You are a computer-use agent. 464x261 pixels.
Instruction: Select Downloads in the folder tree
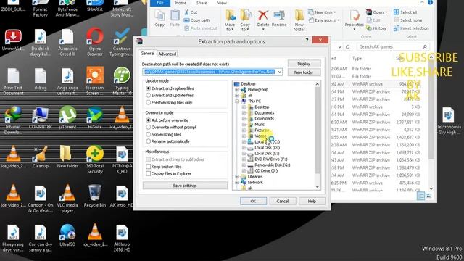point(264,119)
